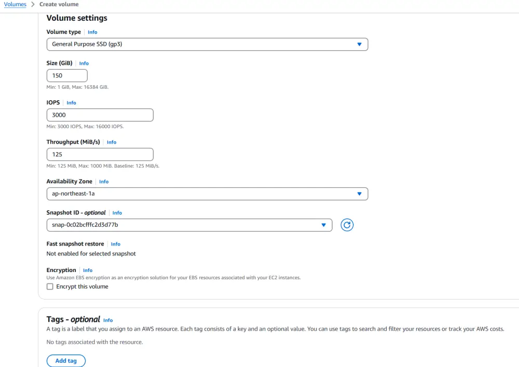
Task: Show Info for Throughput (MiB/s)
Action: coord(112,142)
